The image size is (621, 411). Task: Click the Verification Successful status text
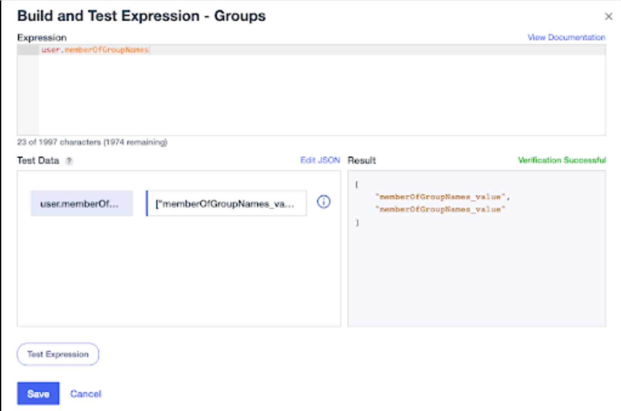(562, 160)
